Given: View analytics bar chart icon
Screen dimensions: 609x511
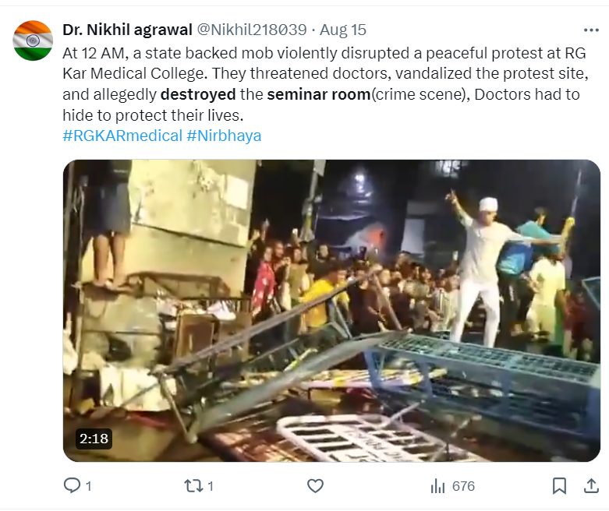Looking at the screenshot, I should (x=437, y=486).
